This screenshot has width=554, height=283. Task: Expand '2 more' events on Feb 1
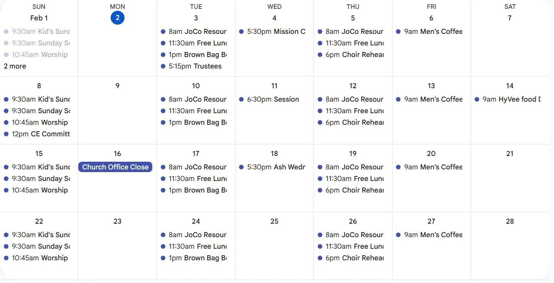coord(15,66)
